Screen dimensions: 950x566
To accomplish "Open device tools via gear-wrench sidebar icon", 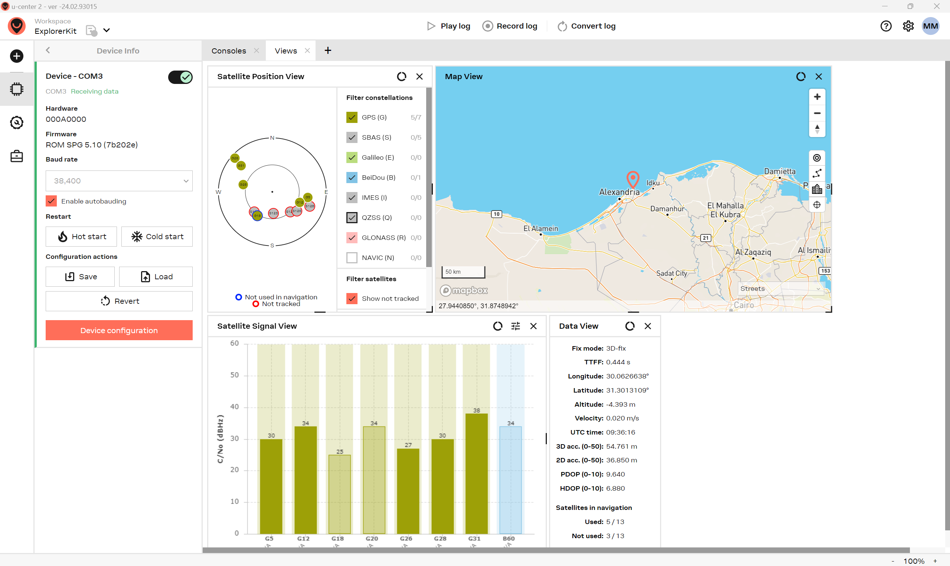I will click(x=16, y=123).
